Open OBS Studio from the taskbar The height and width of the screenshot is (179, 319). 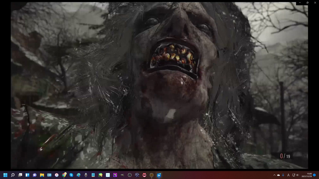coord(130,175)
